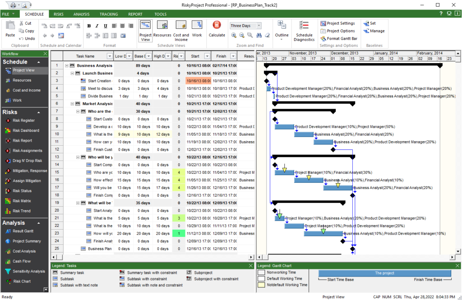Switch to the TRACKING ribbon tab
Viewport: 462px width, 300px height.
point(108,14)
